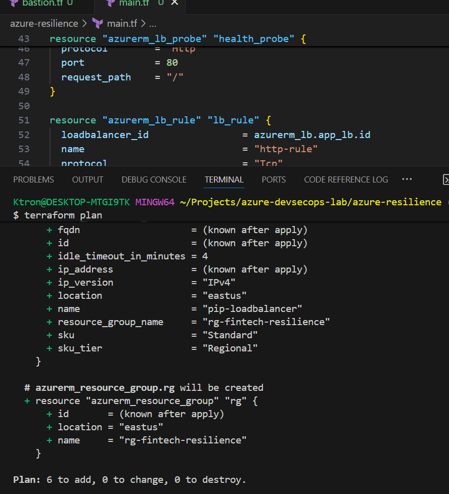Close the main.tf editor tab
This screenshot has width=449, height=494.
(175, 3)
